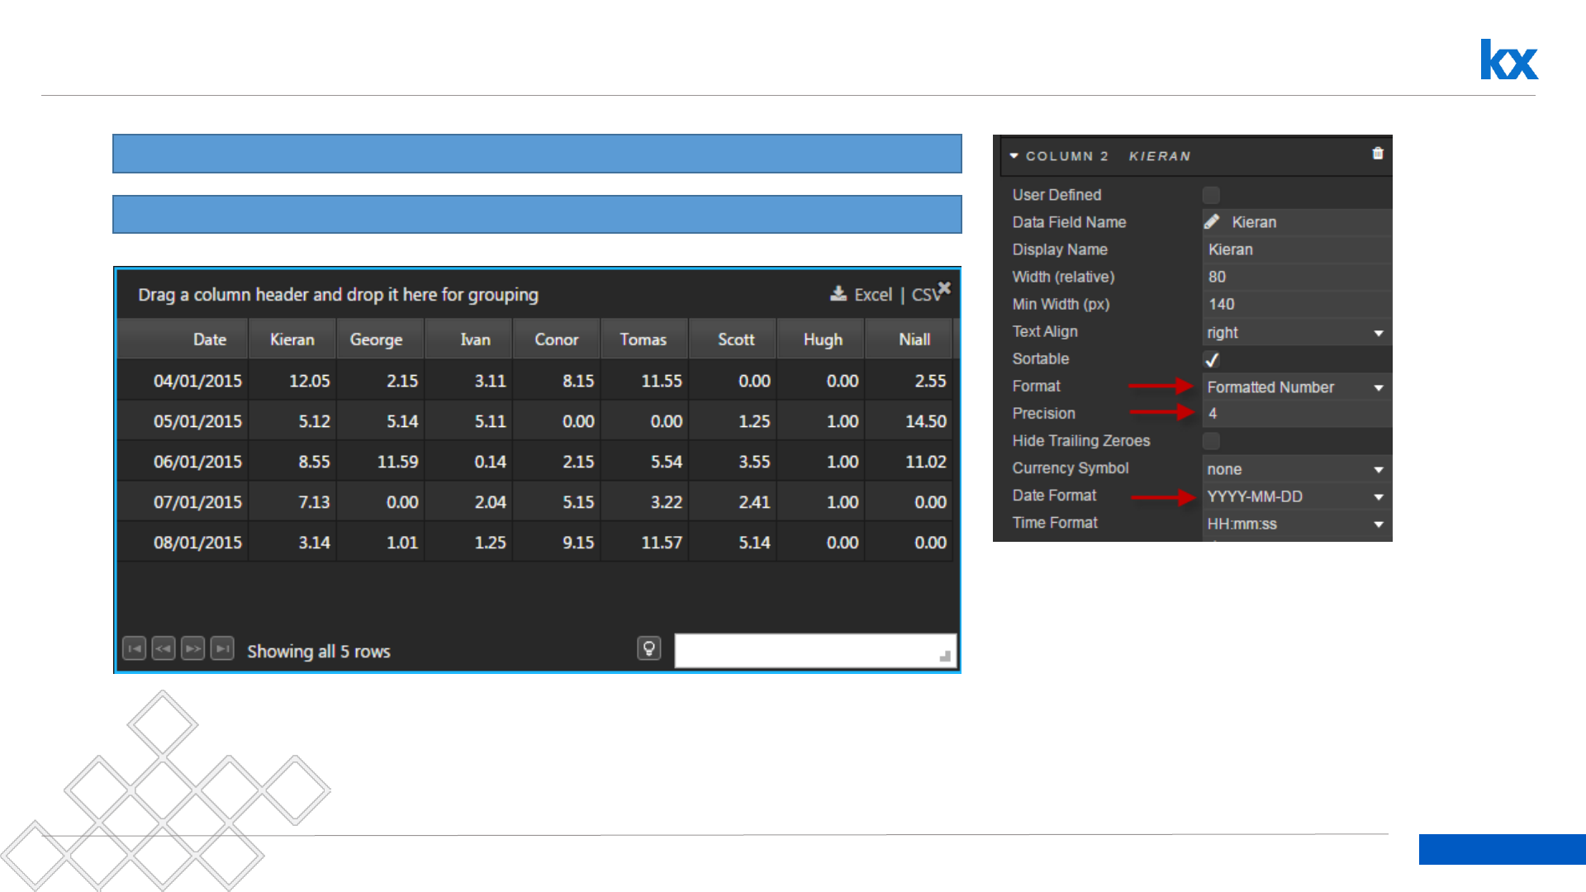
Task: Click the Tomas column header
Action: click(643, 339)
